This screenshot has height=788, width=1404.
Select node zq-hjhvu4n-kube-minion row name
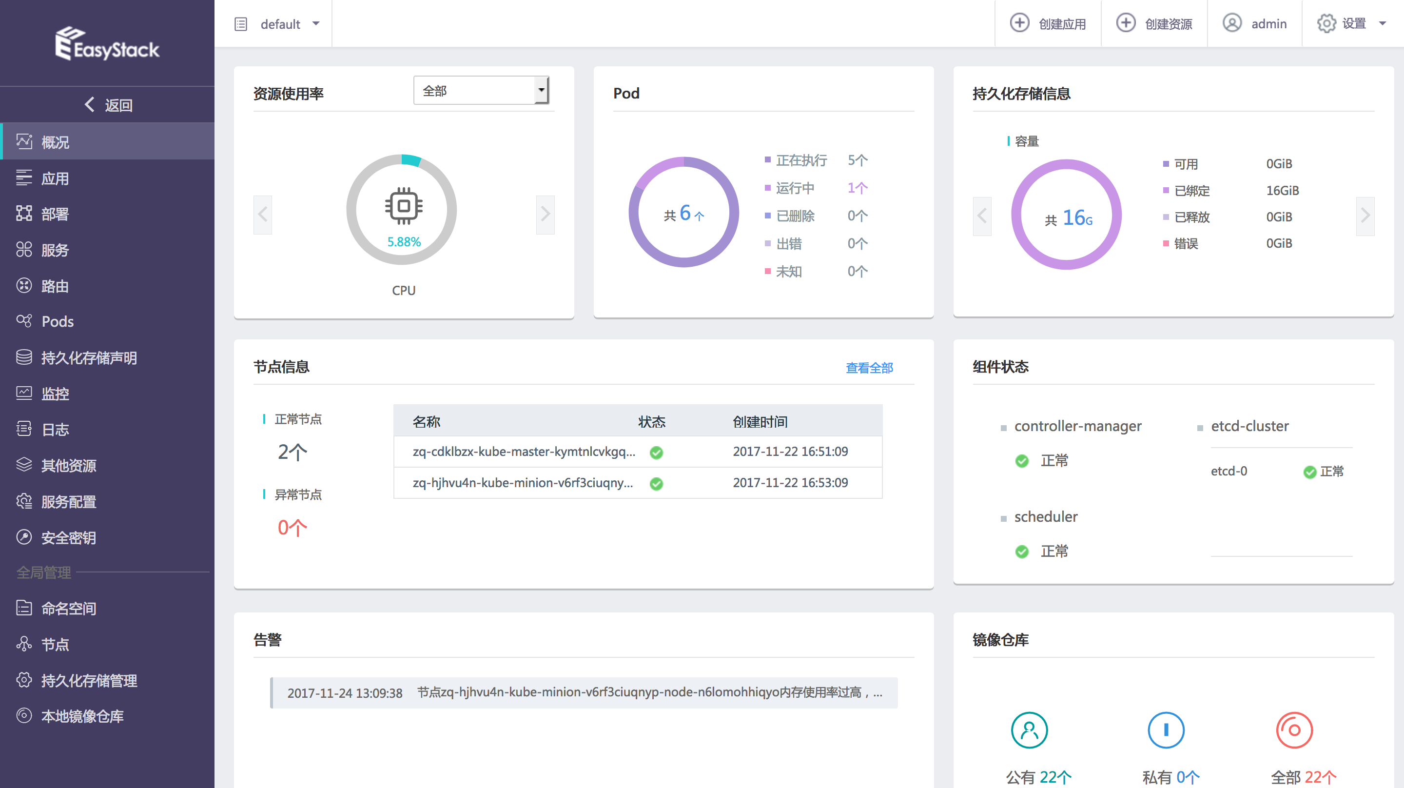tap(523, 483)
